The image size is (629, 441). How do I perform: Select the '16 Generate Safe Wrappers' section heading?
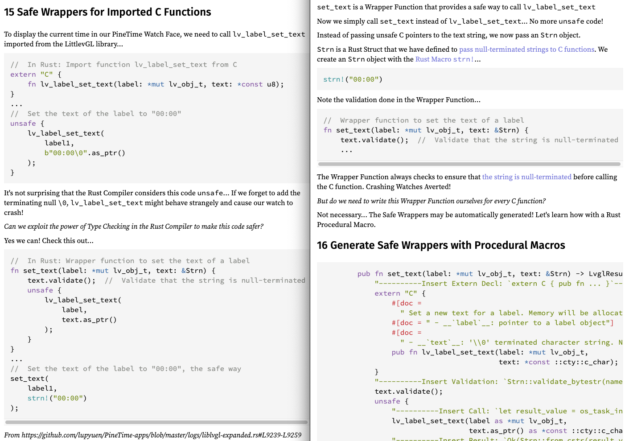pyautogui.click(x=440, y=245)
